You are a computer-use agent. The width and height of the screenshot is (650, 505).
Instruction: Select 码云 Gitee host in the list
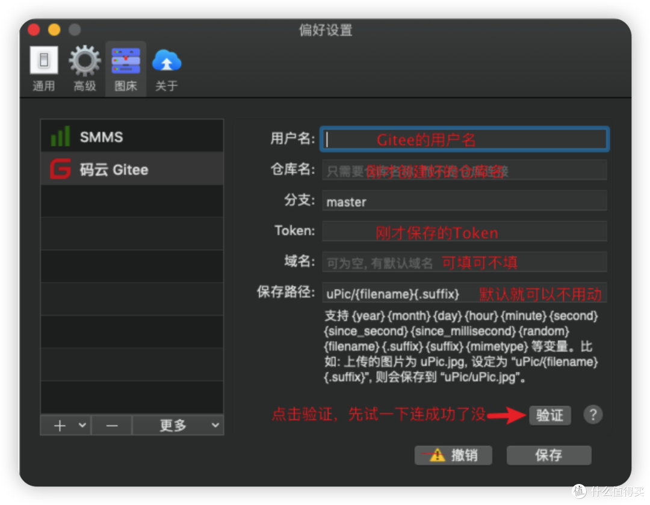(x=132, y=170)
